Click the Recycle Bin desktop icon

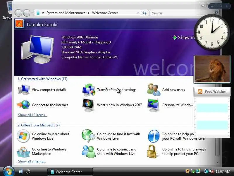(7, 11)
